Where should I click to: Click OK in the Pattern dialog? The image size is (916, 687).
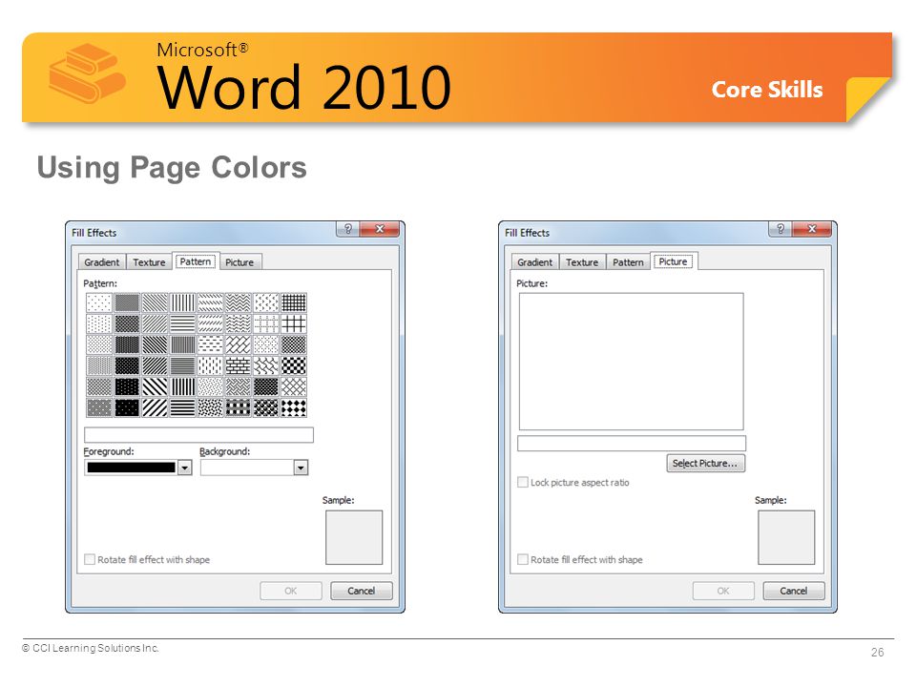[x=290, y=591]
